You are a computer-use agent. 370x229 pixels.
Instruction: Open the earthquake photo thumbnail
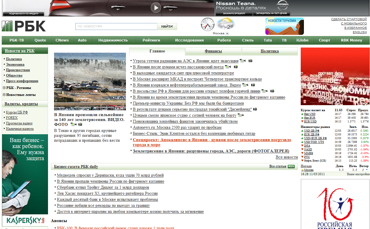[x=90, y=82]
